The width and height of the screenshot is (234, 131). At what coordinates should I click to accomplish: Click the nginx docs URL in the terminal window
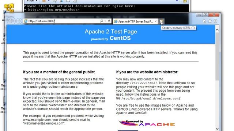[x=54, y=10]
